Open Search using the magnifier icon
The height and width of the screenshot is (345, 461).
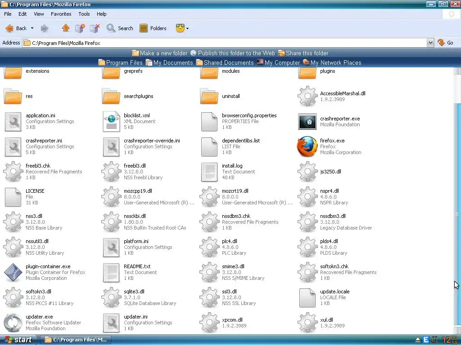111,28
